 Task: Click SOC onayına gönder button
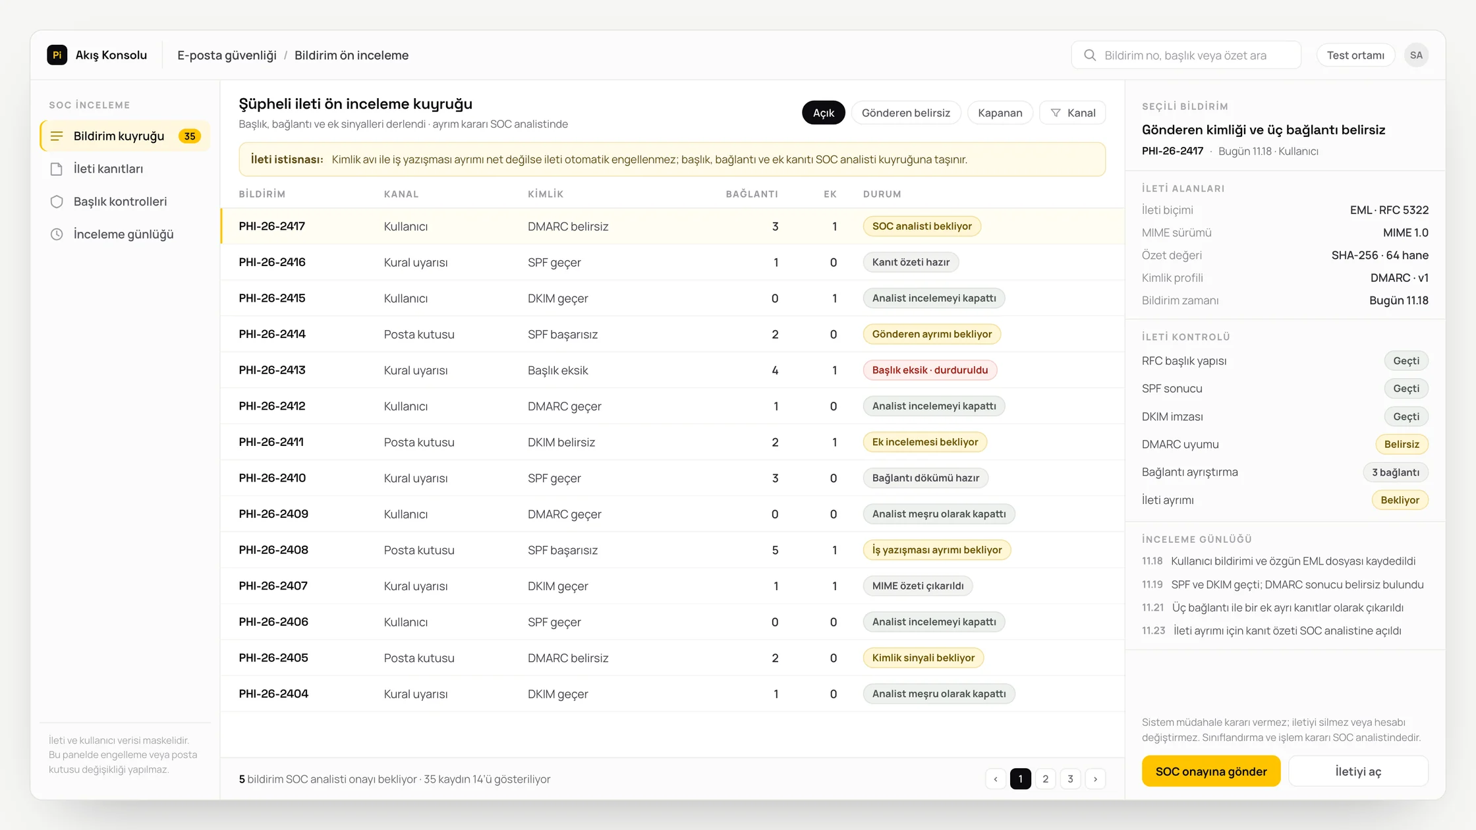[1211, 771]
